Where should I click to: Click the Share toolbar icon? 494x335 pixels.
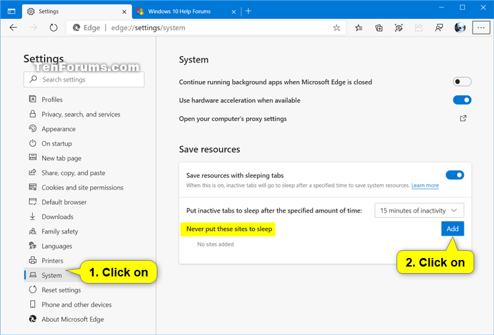(x=419, y=28)
